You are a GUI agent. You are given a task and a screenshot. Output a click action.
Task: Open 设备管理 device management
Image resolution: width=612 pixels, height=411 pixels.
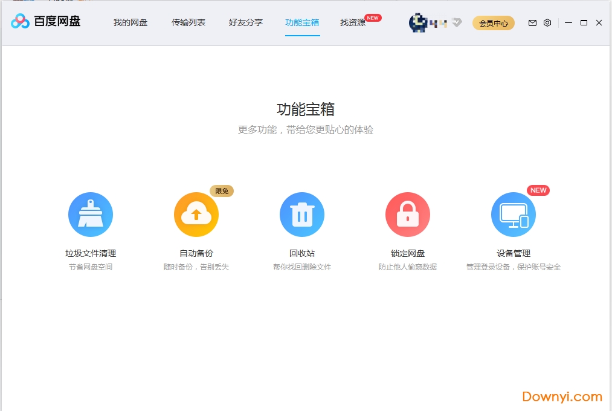point(513,214)
